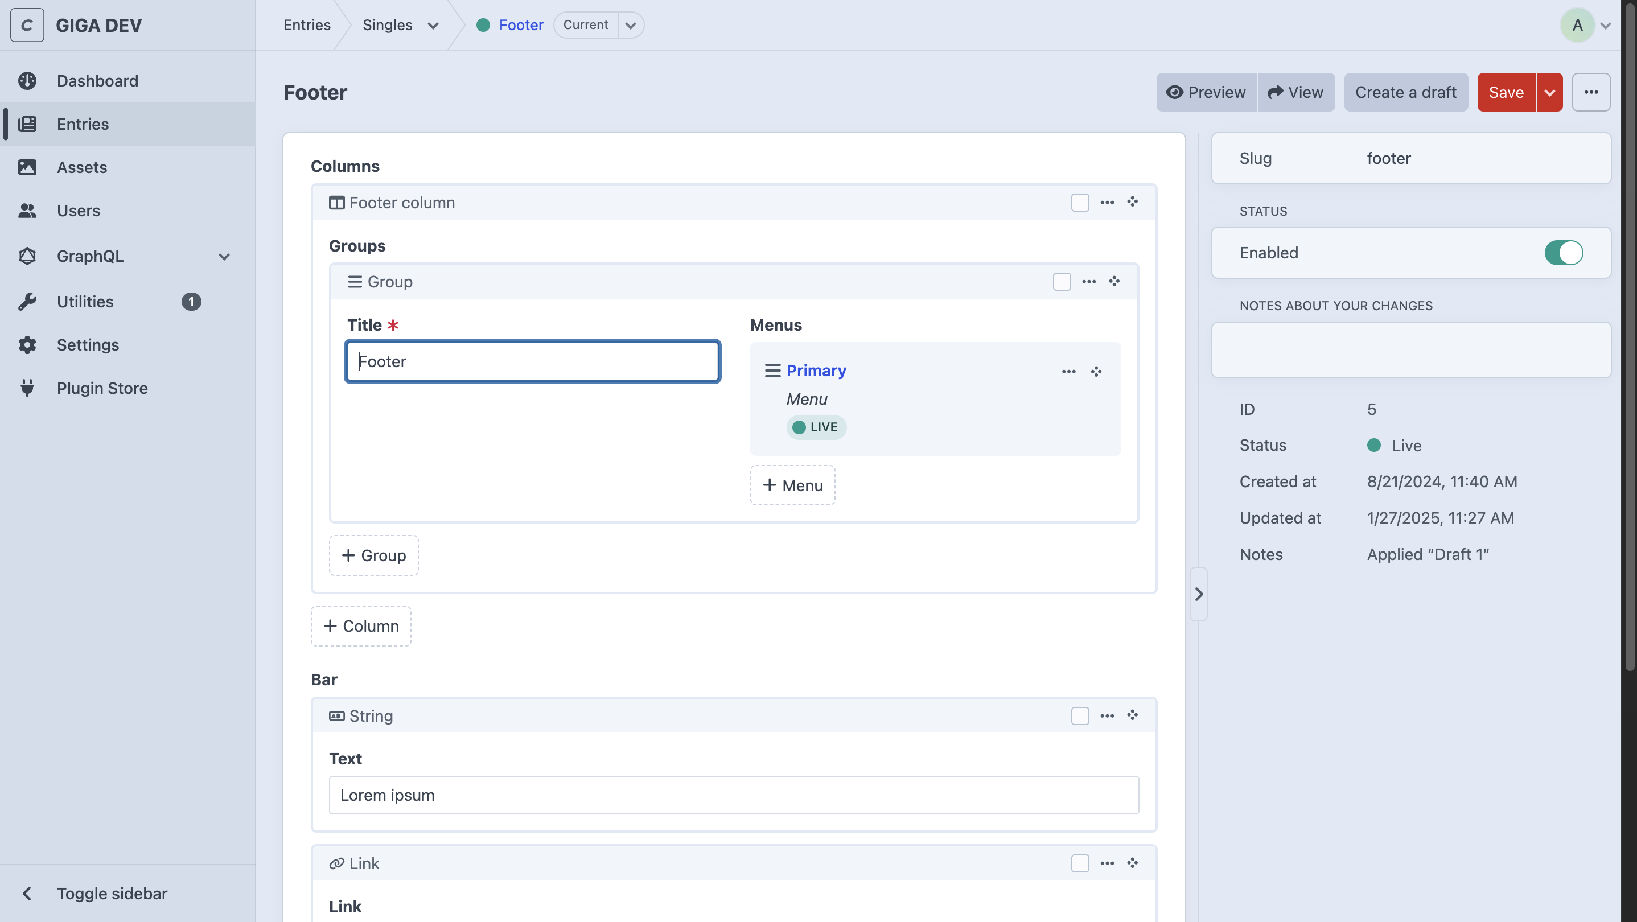Toggle the Enabled status switch
The image size is (1637, 922).
[x=1563, y=253]
